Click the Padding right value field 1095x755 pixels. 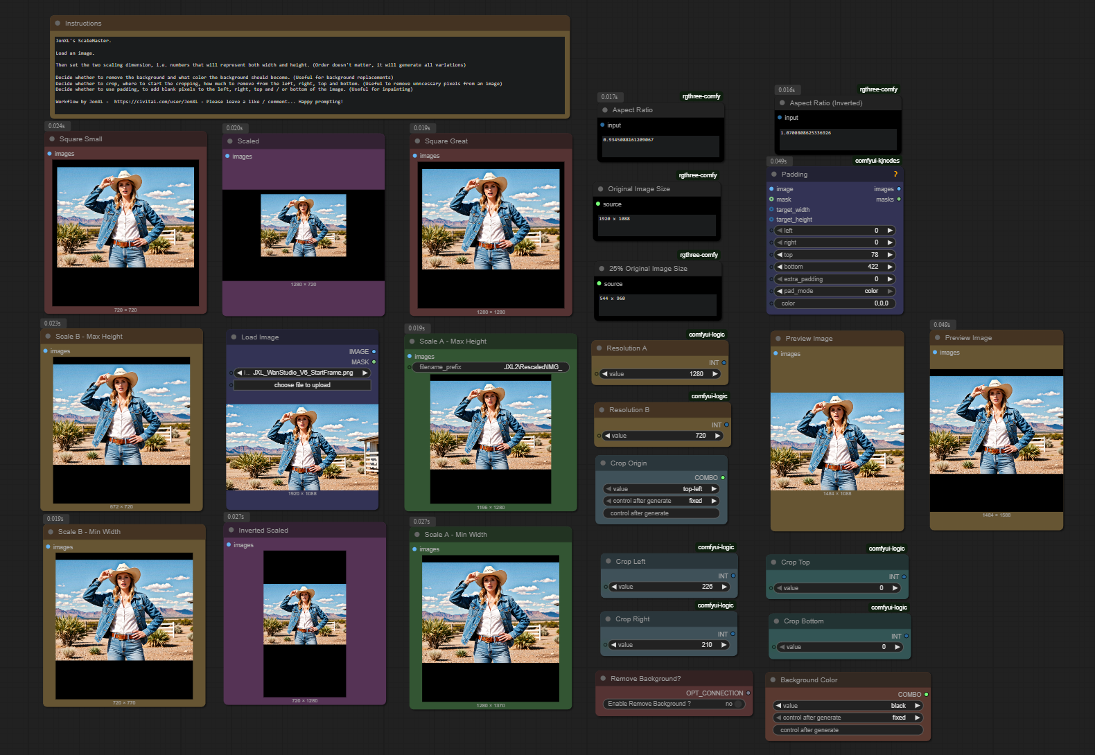(835, 243)
